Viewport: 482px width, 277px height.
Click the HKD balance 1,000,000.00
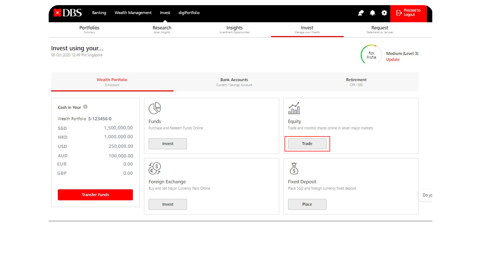[118, 137]
